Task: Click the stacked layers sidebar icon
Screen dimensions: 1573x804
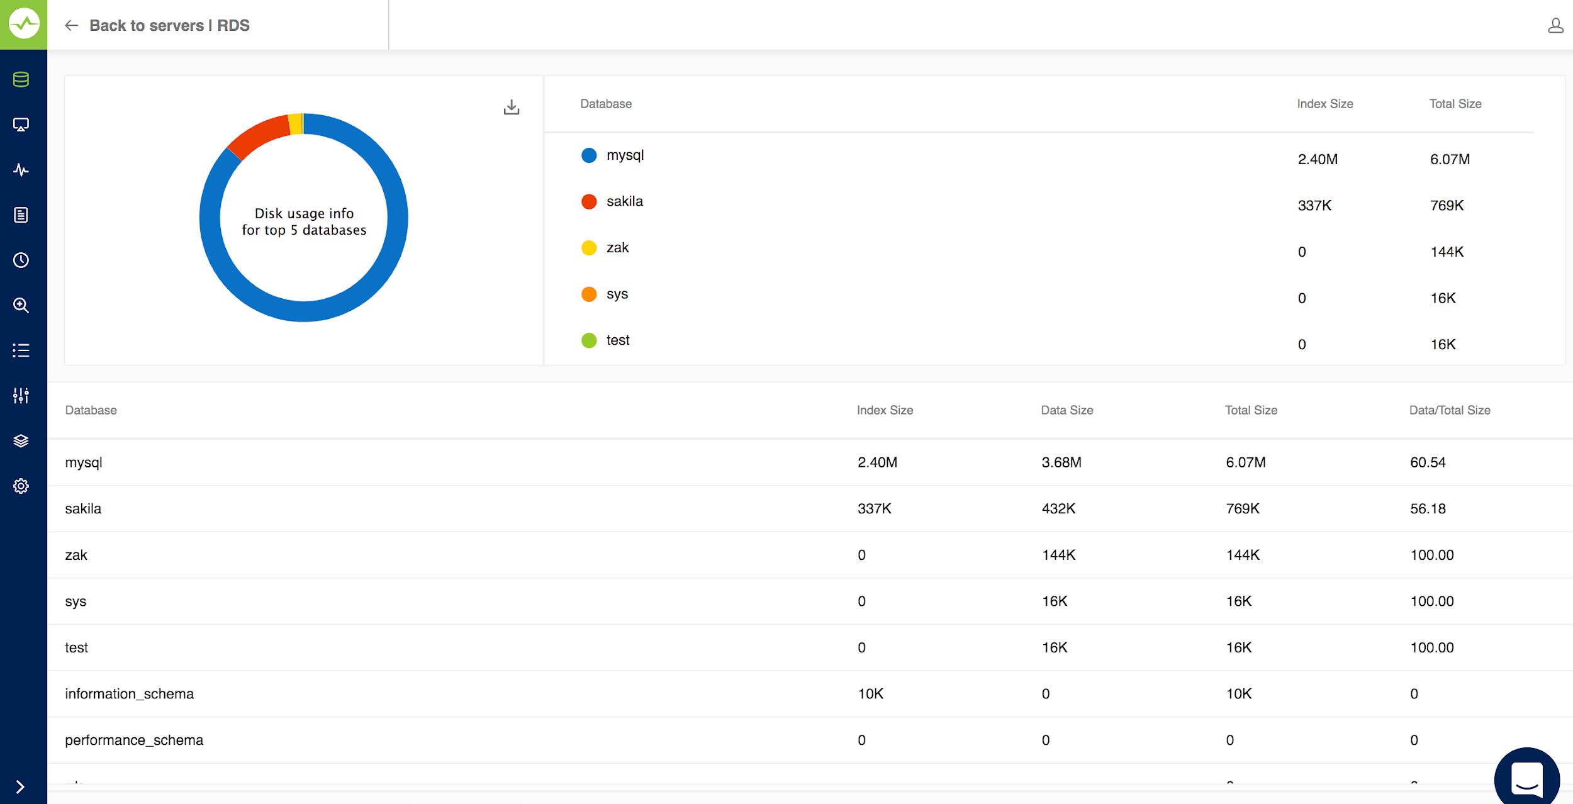Action: [21, 441]
